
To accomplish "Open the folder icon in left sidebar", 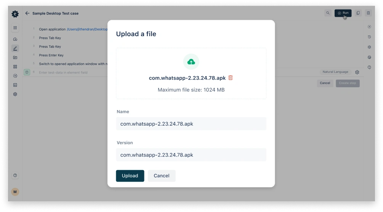I will click(x=15, y=57).
